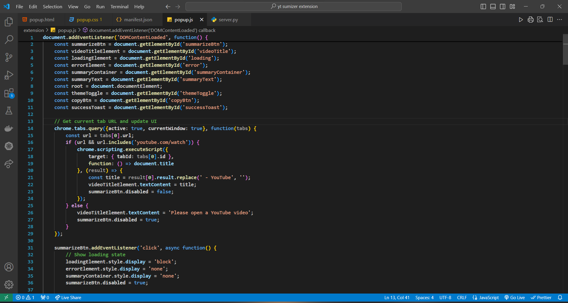
Task: Open the editor More Actions menu
Action: tap(559, 20)
